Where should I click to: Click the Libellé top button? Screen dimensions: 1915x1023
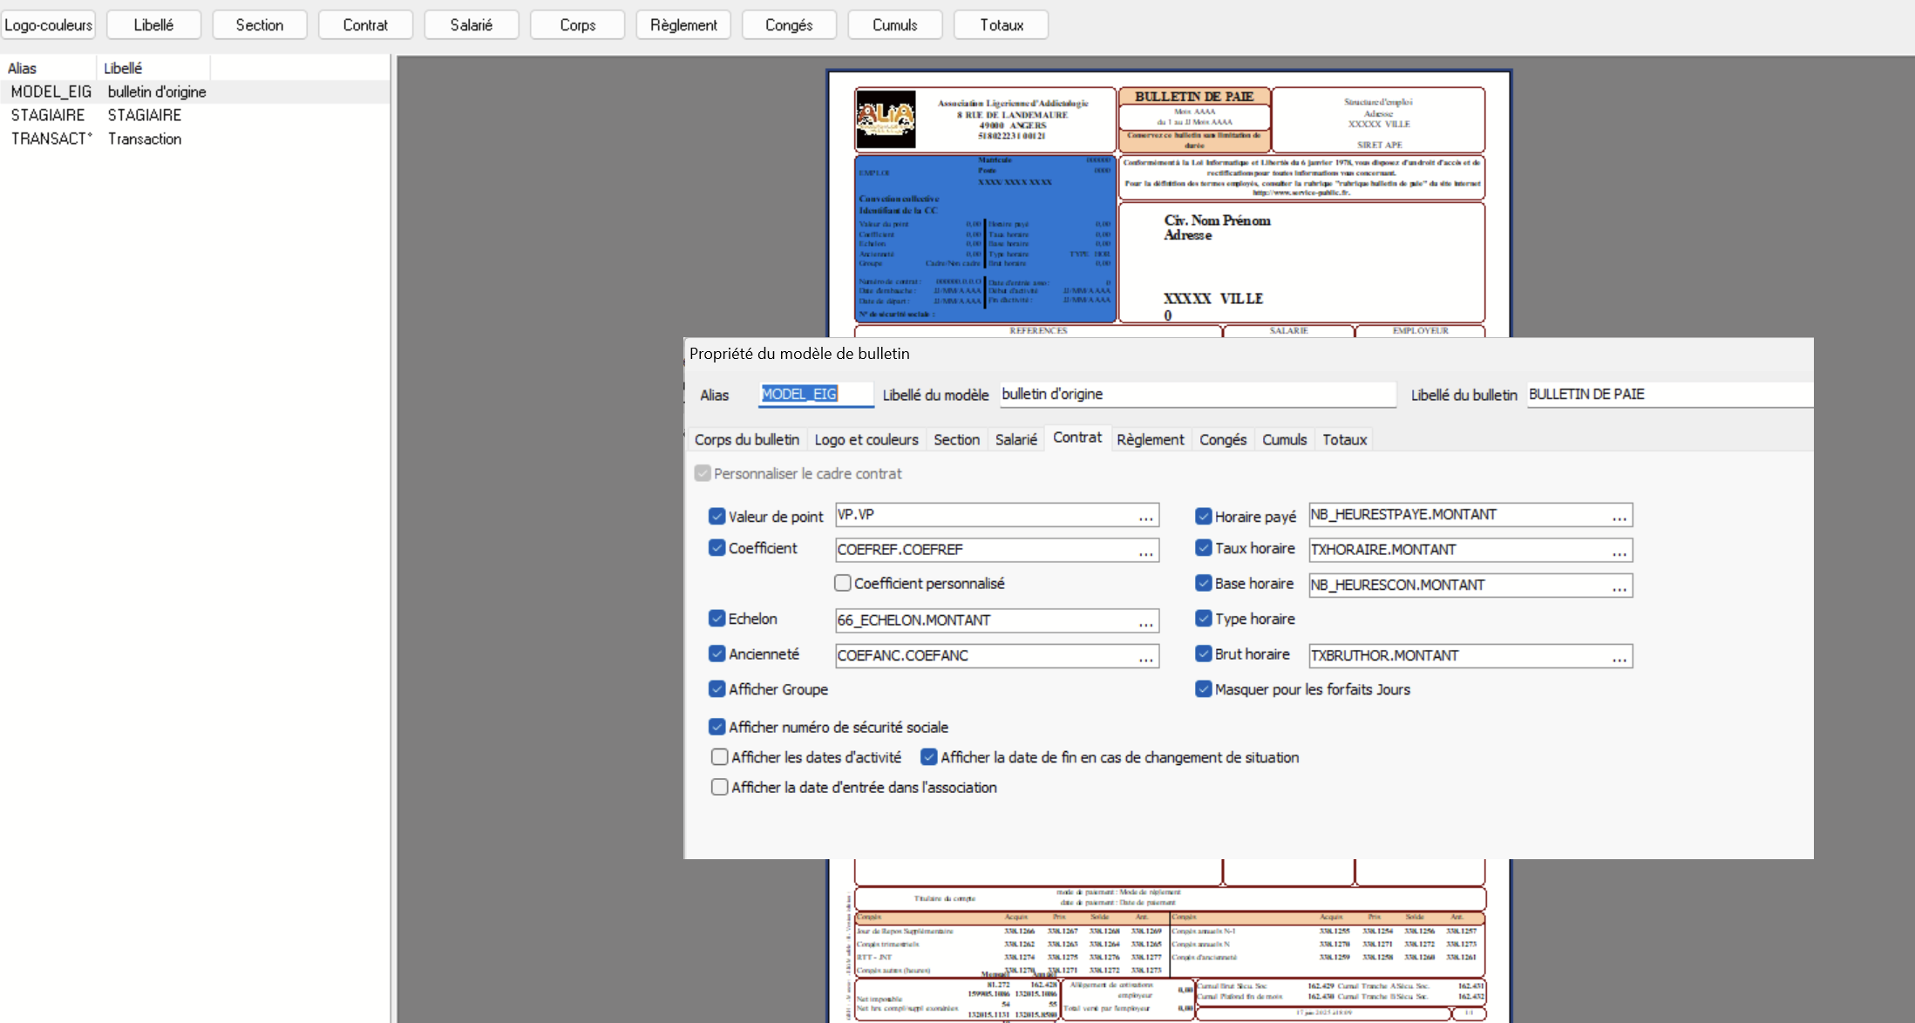153,24
